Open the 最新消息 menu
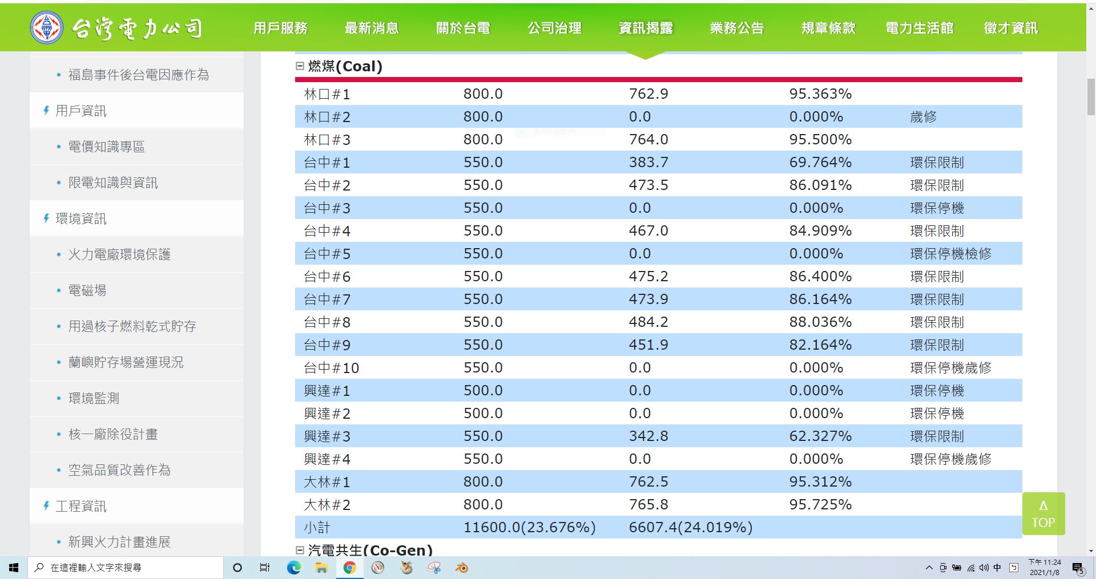The height and width of the screenshot is (579, 1096). (372, 28)
